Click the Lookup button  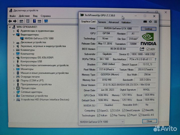(x=148, y=29)
